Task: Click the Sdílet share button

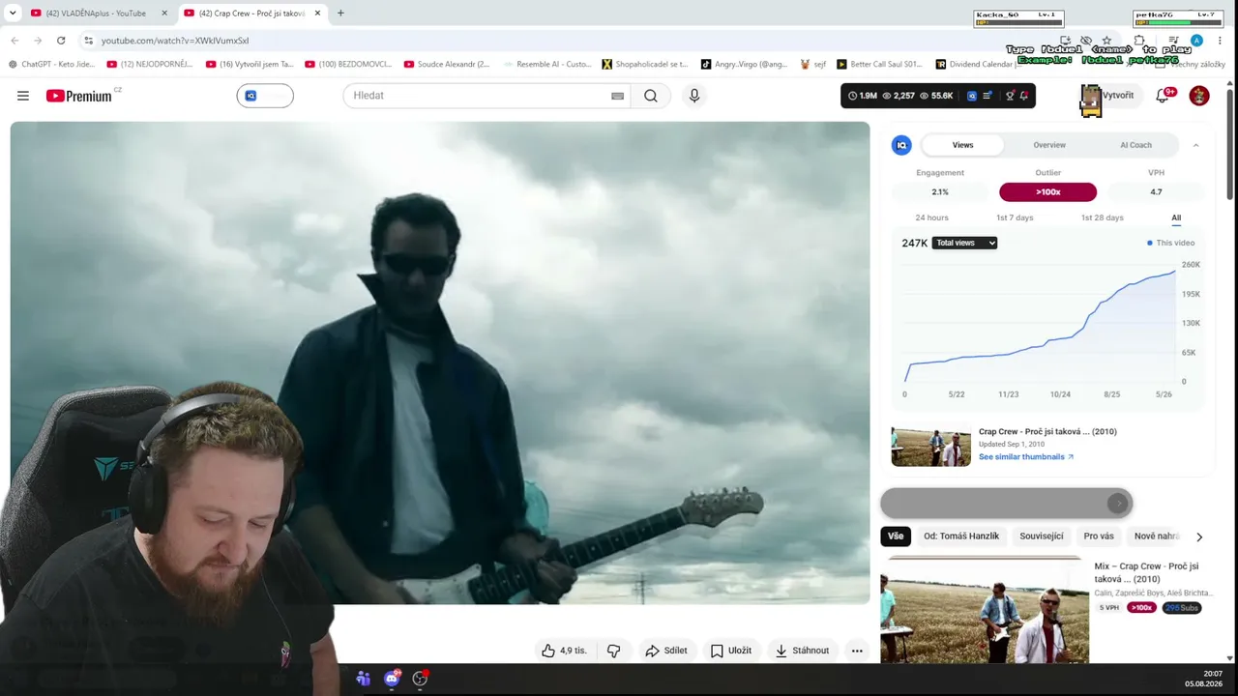Action: tap(666, 651)
